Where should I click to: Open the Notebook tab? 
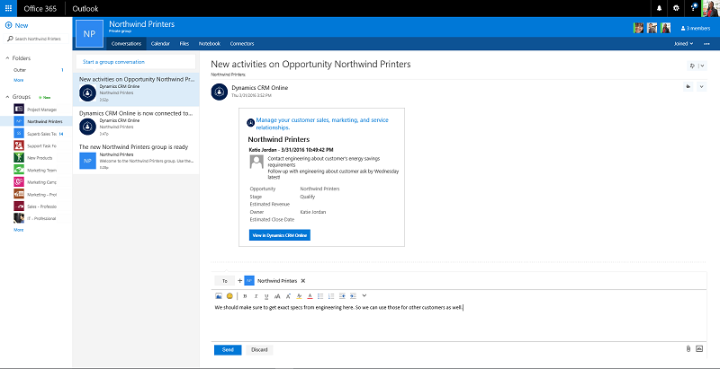[x=209, y=42]
